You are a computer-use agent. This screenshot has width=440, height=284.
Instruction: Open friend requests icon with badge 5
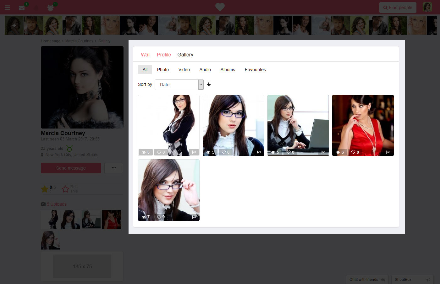[50, 8]
